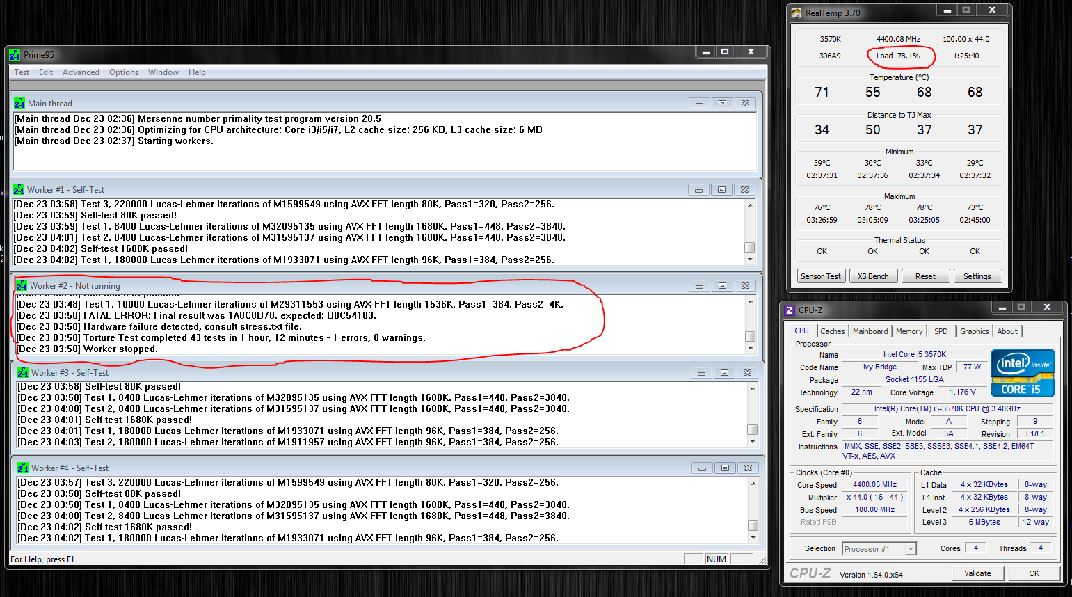Click the Worker #4 scrollbar thumb
This screenshot has height=597, width=1072.
click(753, 525)
